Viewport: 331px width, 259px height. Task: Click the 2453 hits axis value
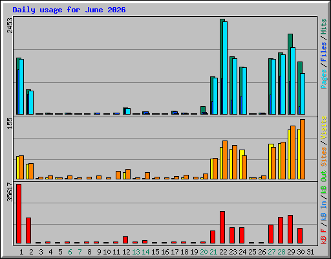click(10, 25)
